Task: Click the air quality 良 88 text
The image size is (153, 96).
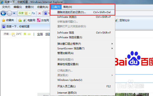Action: (27, 34)
